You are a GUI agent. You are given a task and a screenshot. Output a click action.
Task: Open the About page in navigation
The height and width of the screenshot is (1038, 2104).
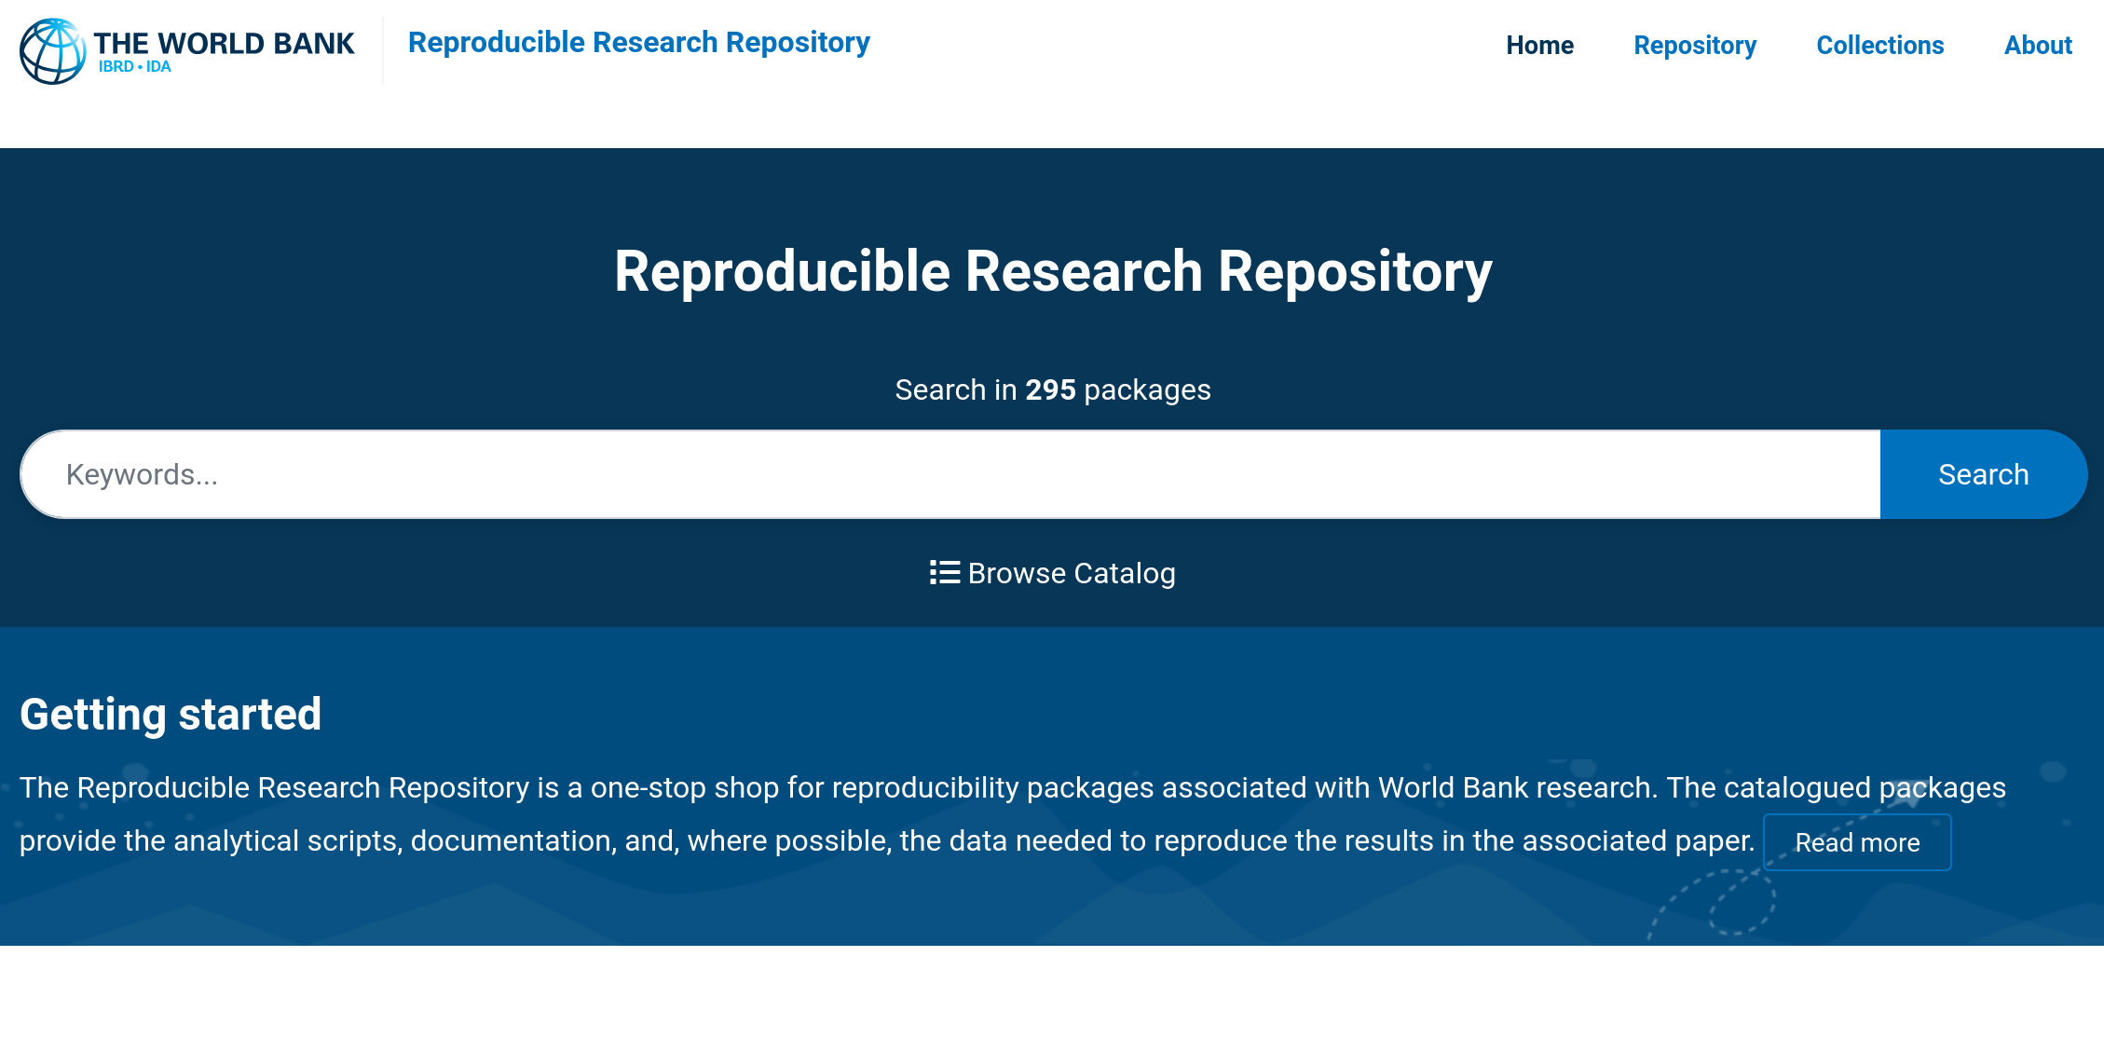(2038, 45)
